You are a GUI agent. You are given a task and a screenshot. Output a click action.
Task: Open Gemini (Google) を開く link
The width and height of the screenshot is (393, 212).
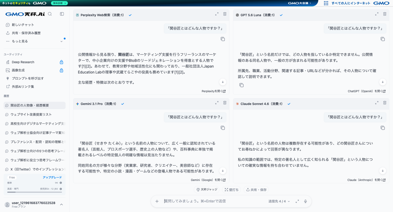tap(208, 180)
